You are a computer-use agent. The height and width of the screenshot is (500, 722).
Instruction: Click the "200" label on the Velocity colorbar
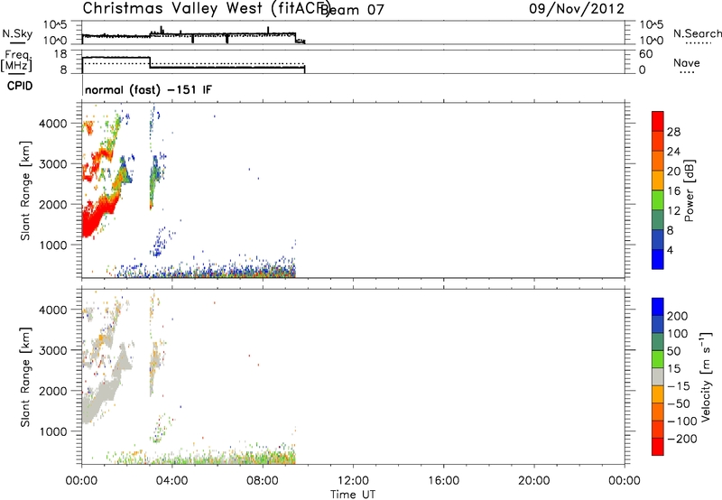[x=678, y=316]
